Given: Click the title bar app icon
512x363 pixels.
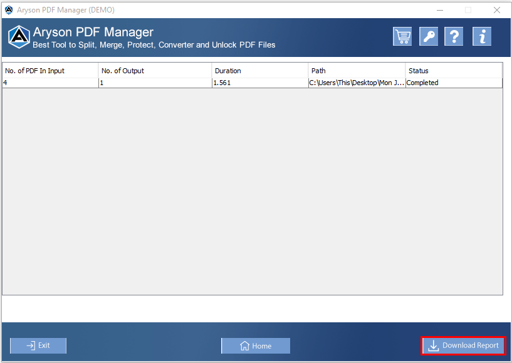Looking at the screenshot, I should click(9, 10).
